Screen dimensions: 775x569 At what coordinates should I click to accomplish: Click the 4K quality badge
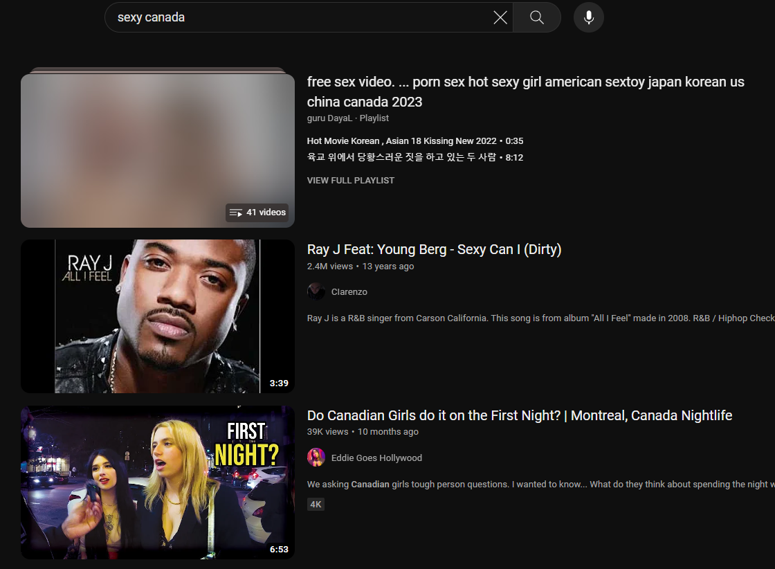tap(316, 504)
